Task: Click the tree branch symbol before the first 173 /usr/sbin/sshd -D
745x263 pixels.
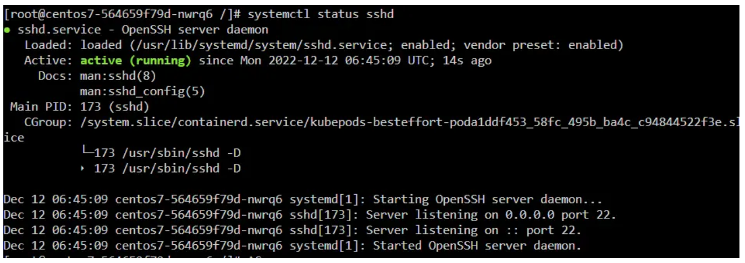Action: point(87,153)
